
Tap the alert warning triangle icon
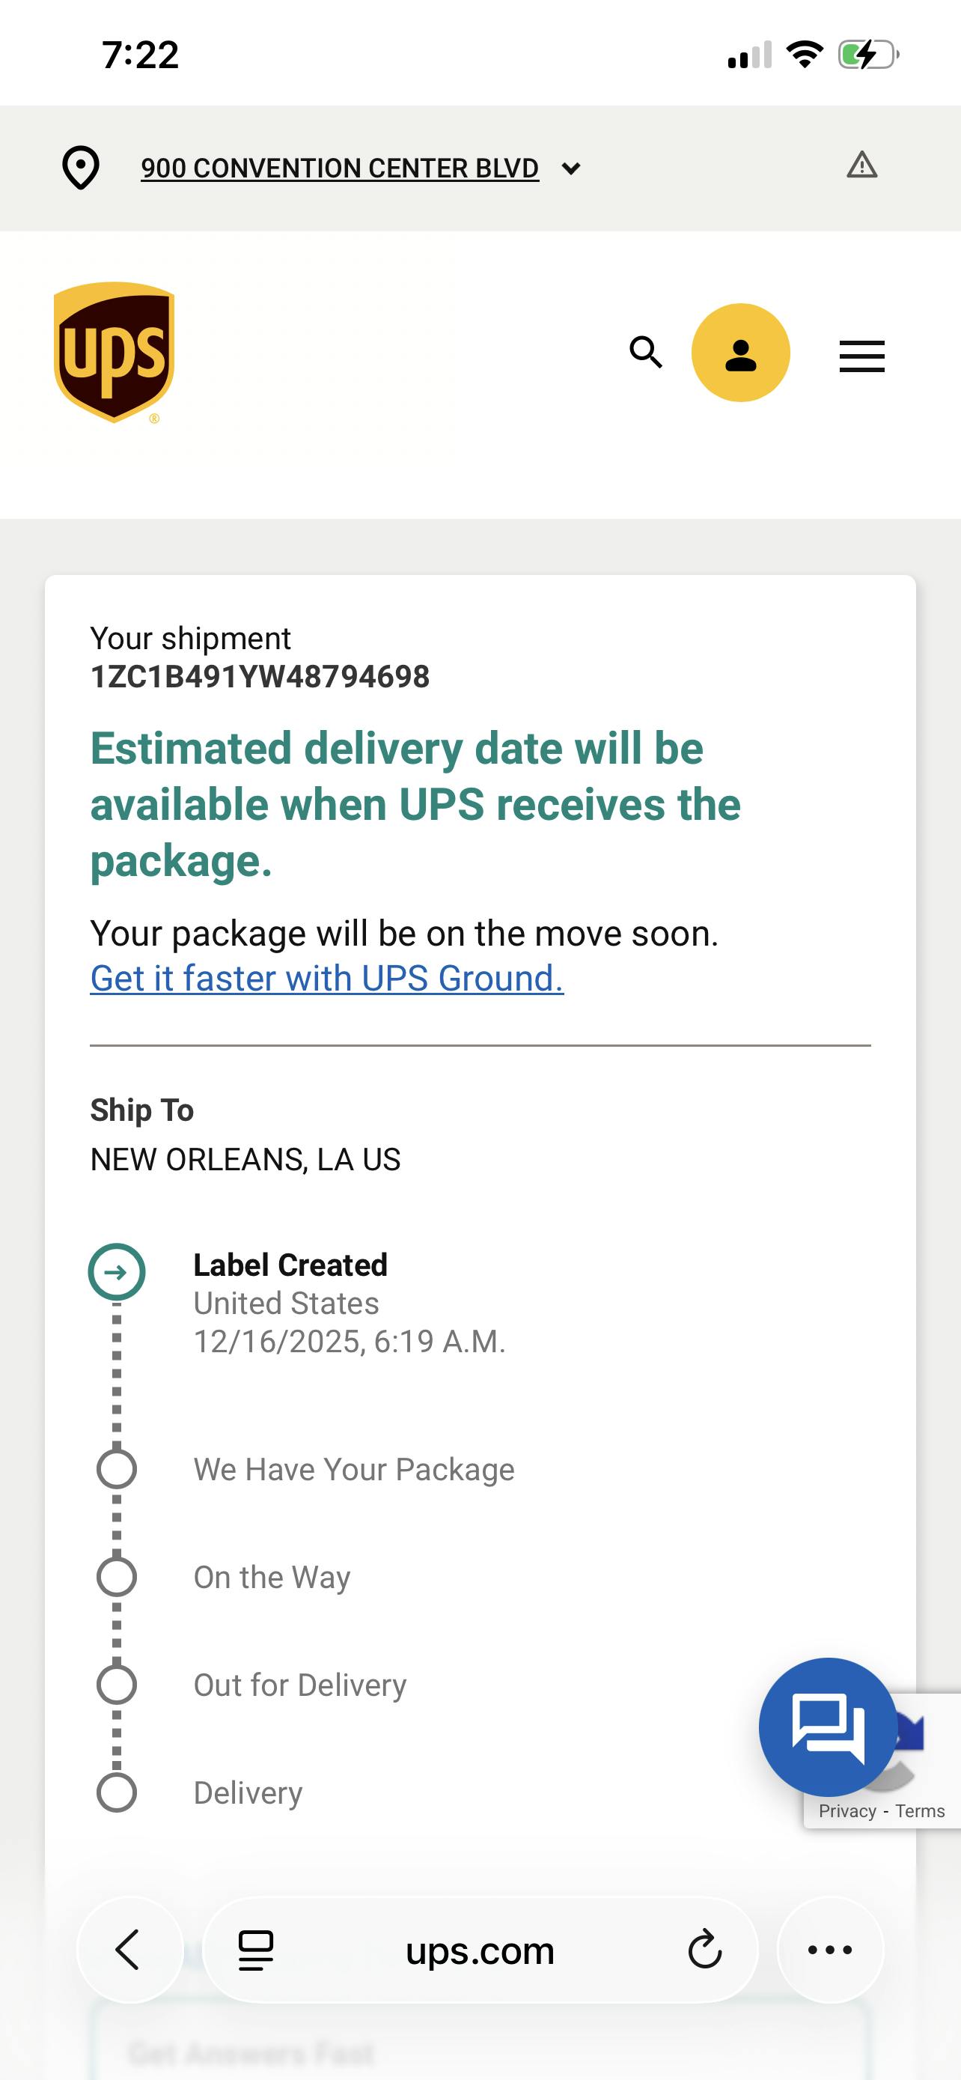pyautogui.click(x=861, y=165)
